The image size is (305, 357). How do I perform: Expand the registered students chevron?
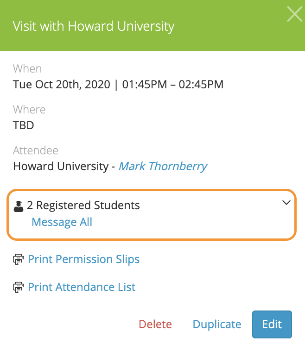[286, 202]
